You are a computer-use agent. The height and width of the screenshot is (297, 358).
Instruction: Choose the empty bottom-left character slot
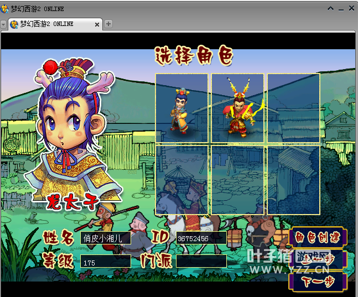[181, 180]
